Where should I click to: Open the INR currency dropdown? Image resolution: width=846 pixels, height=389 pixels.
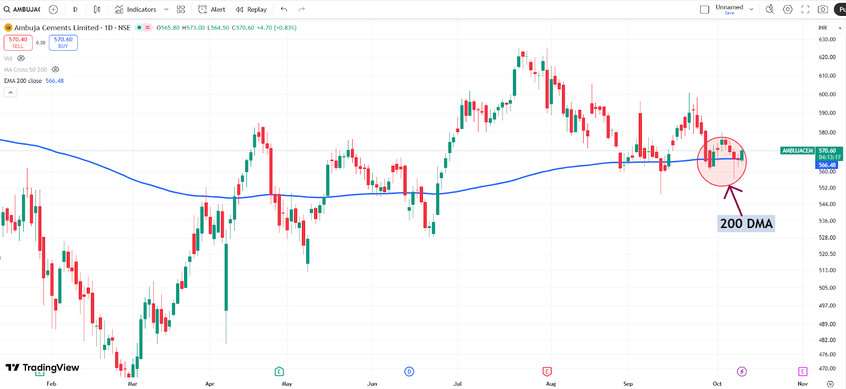(x=830, y=28)
